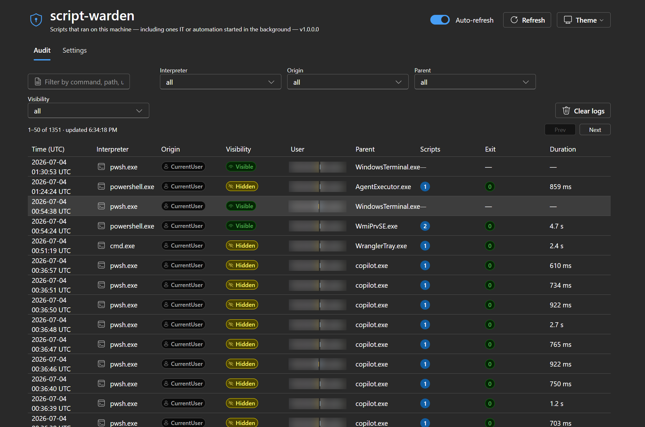Click the Duration column header
Viewport: 645px width, 427px height.
[x=563, y=149]
